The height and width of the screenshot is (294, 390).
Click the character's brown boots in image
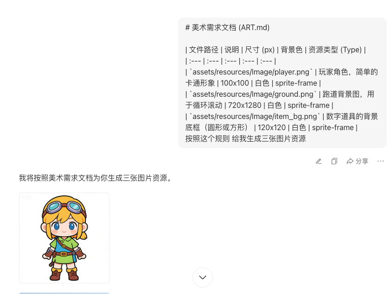64,274
